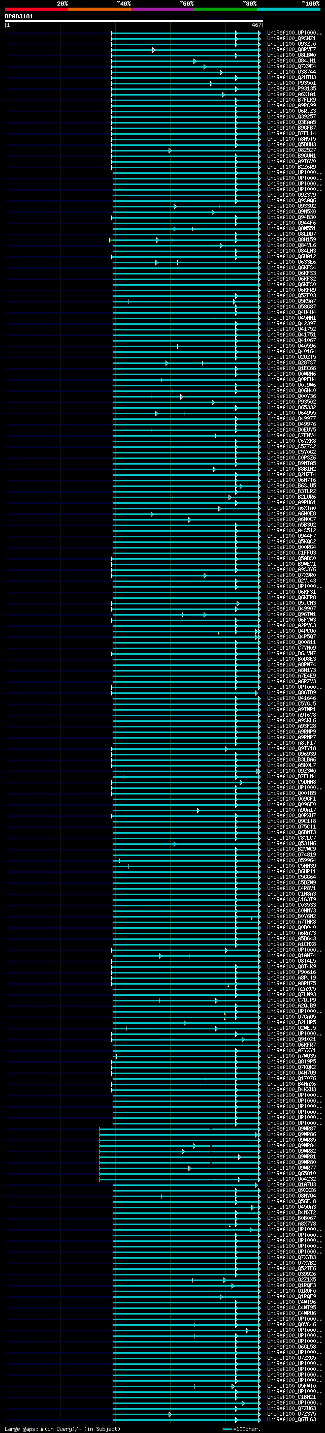This screenshot has height=1433, width=325.
Task: Select the UniRef100_Q00IB5 label
Action: point(291,794)
